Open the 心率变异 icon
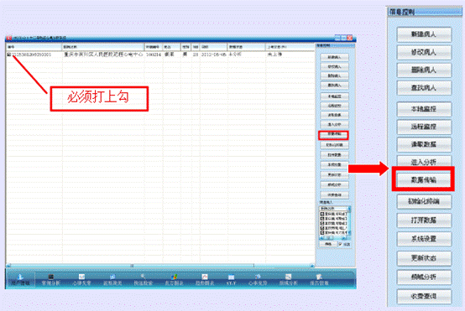The height and width of the screenshot is (311, 465). tap(258, 280)
